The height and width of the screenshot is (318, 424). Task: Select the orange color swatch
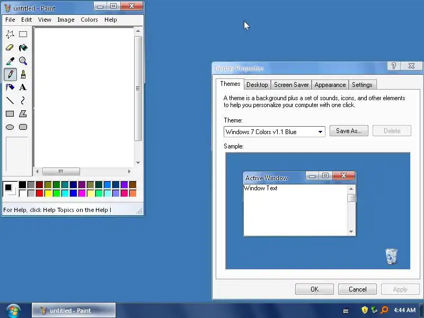tap(132, 193)
